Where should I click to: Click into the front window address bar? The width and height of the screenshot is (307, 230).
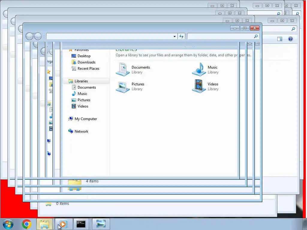click(x=109, y=36)
